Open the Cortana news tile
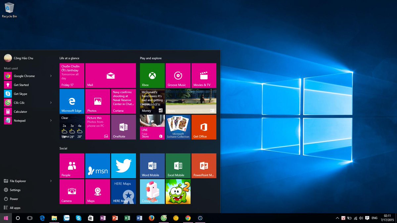397x223 pixels. tap(123, 101)
